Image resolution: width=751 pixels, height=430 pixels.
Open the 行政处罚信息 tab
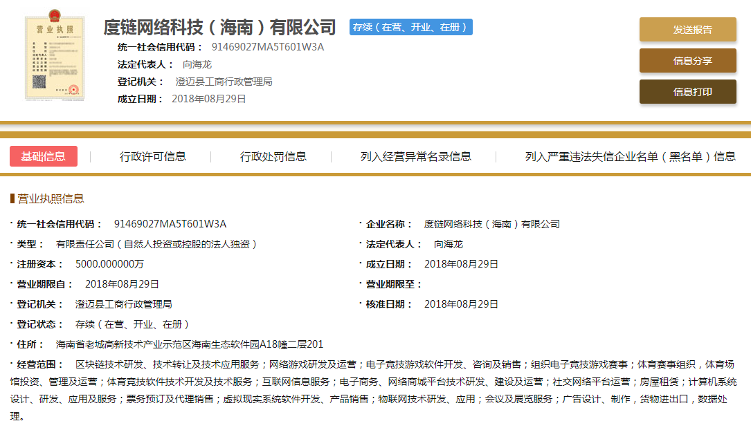(x=273, y=156)
